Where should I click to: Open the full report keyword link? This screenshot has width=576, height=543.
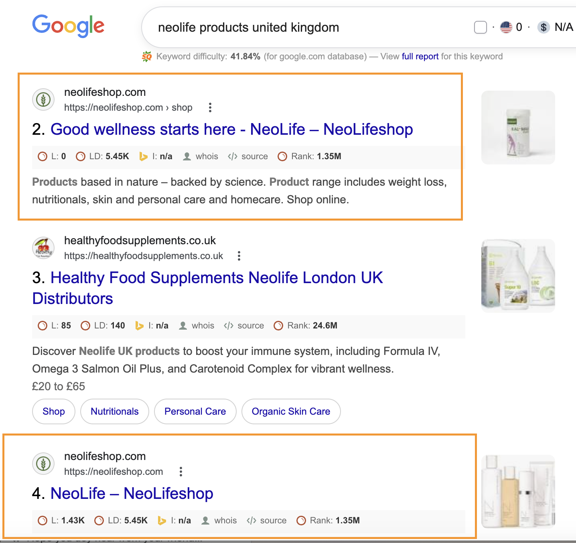pyautogui.click(x=420, y=57)
